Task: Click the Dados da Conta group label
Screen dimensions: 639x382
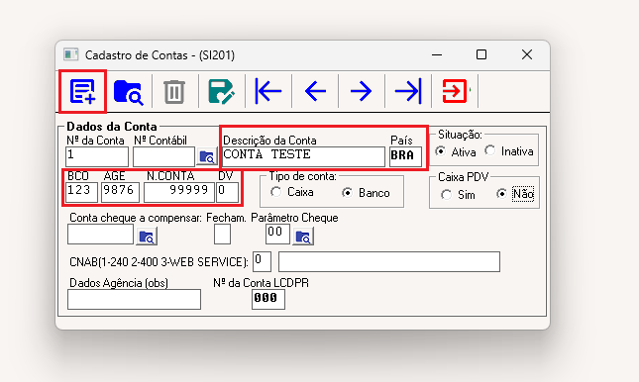Action: (112, 127)
